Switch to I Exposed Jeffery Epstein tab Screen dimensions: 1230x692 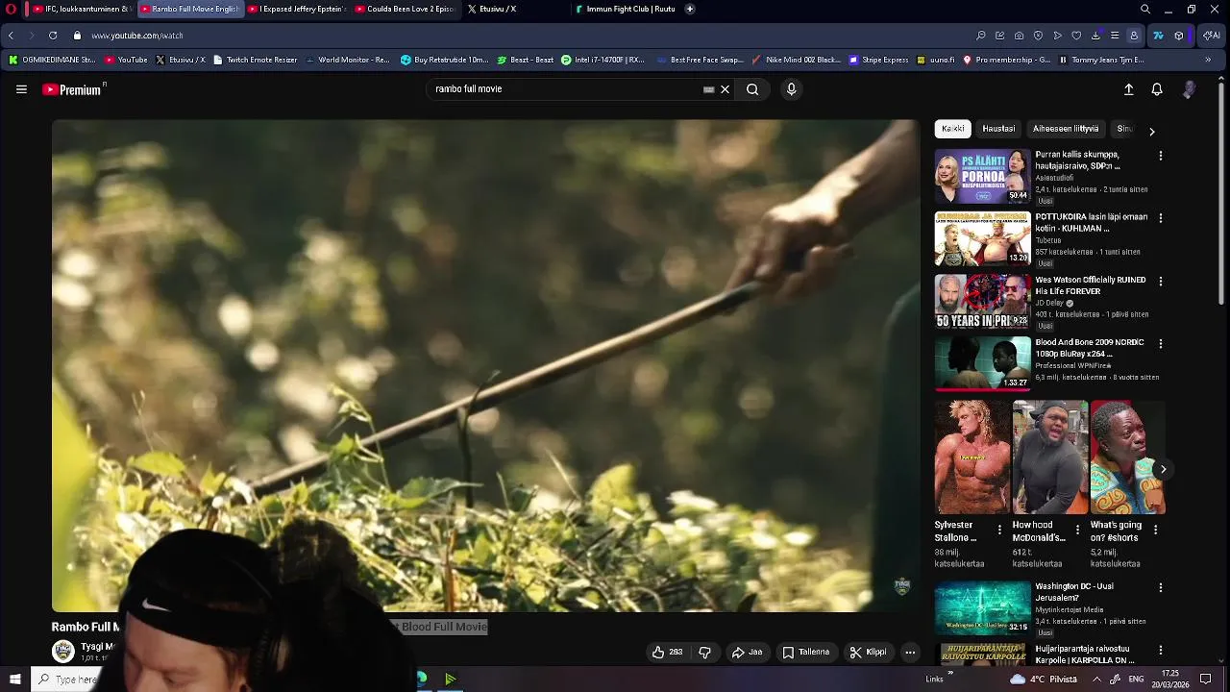297,9
